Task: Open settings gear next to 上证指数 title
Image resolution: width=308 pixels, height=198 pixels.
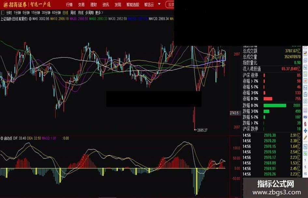Action: (30, 19)
